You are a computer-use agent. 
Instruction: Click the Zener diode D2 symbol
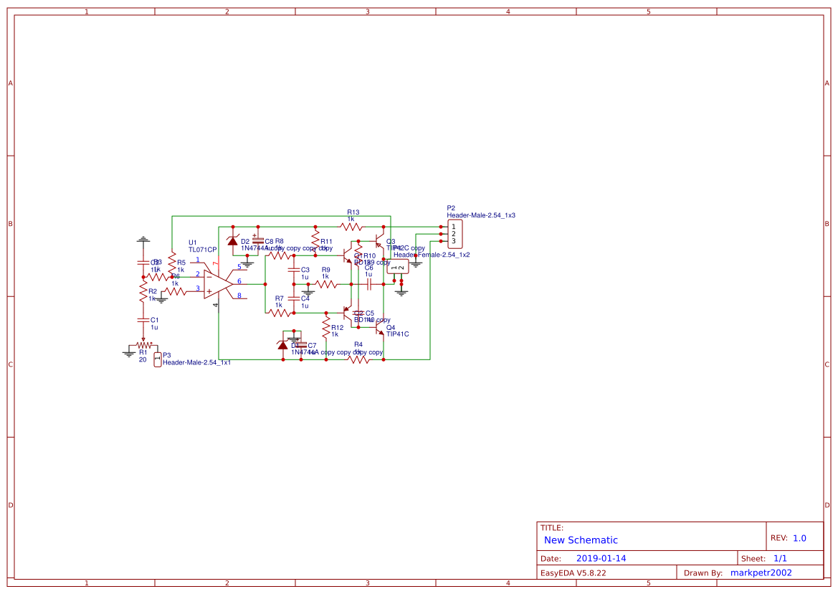tap(232, 241)
